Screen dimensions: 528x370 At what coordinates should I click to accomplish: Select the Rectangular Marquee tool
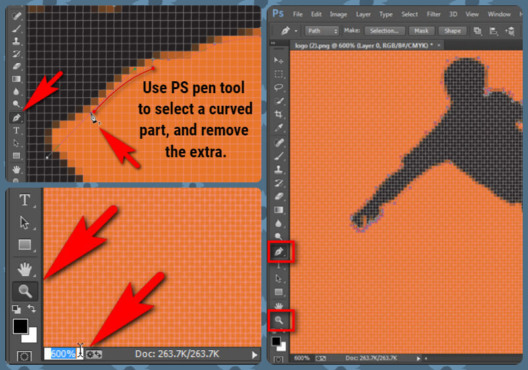click(279, 74)
